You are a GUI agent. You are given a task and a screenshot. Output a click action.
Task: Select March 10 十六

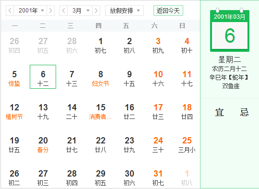tap(158, 79)
